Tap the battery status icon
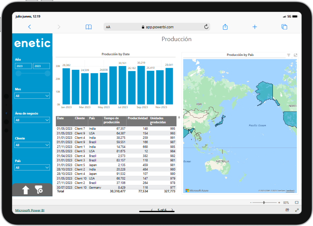313x226 pixels. 295,17
